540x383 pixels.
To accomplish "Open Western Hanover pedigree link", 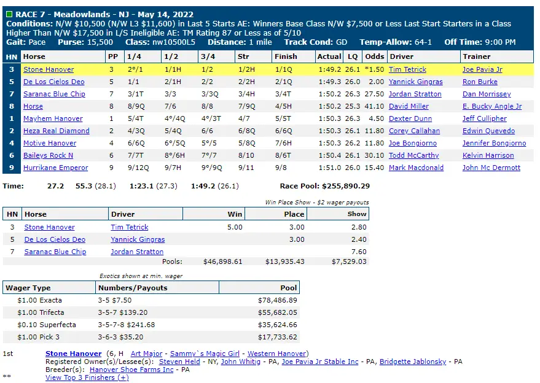I will coord(277,354).
